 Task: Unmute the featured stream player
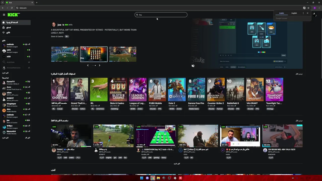pos(193,66)
